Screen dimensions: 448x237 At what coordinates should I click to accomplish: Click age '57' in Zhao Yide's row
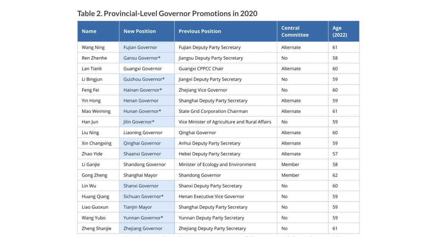point(335,154)
